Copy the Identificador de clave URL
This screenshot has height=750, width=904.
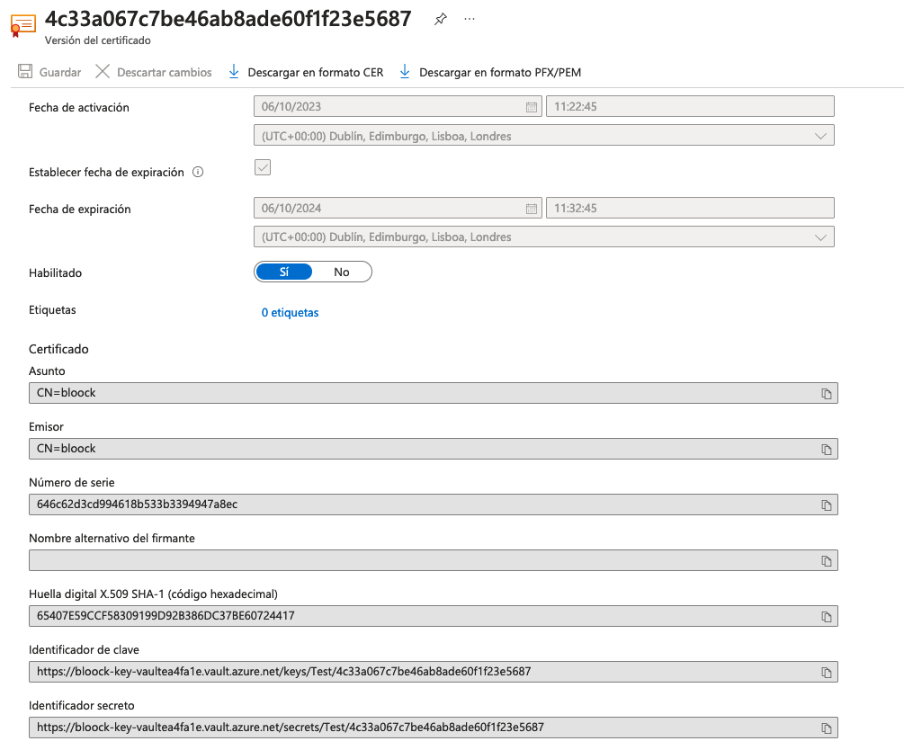(x=827, y=672)
